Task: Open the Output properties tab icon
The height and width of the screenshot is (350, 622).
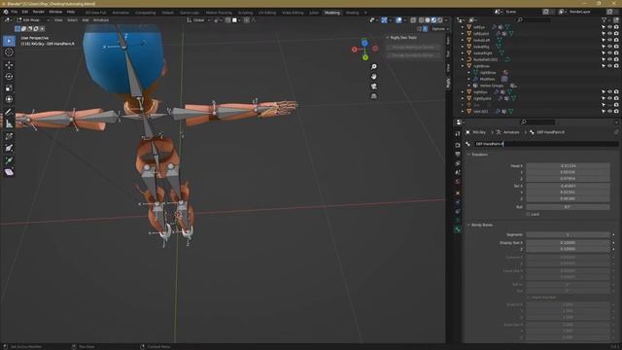Action: point(458,155)
